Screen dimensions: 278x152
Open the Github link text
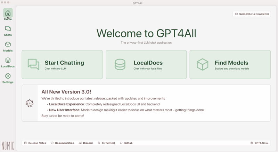[x=128, y=143]
